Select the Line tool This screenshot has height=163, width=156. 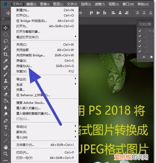pos(6,141)
